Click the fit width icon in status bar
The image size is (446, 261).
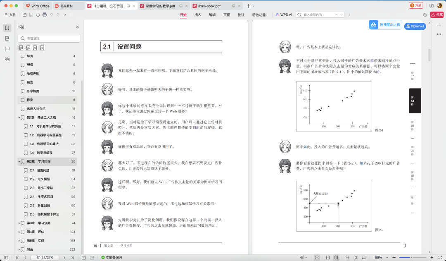(347, 257)
